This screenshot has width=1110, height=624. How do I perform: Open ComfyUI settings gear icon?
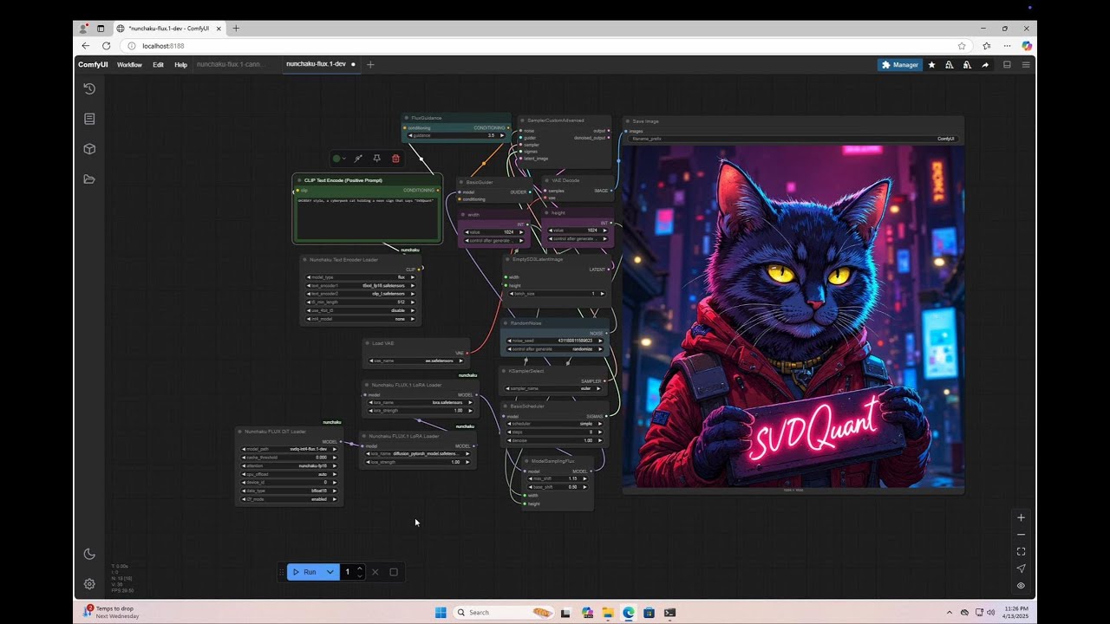tap(88, 584)
